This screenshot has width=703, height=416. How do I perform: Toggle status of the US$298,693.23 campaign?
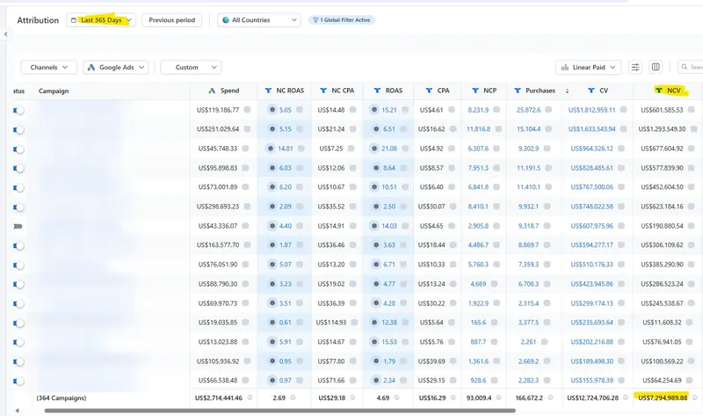18,207
